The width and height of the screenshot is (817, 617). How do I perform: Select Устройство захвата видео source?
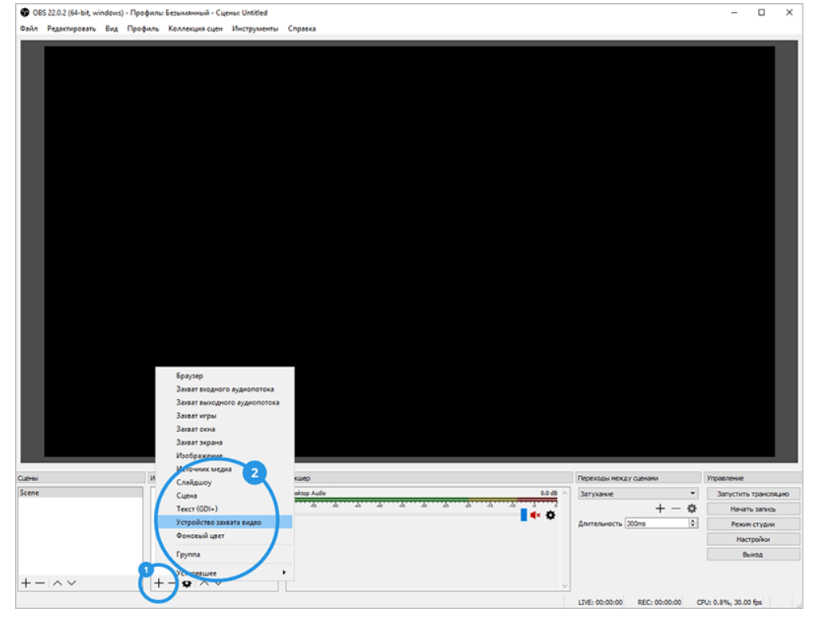click(x=224, y=522)
